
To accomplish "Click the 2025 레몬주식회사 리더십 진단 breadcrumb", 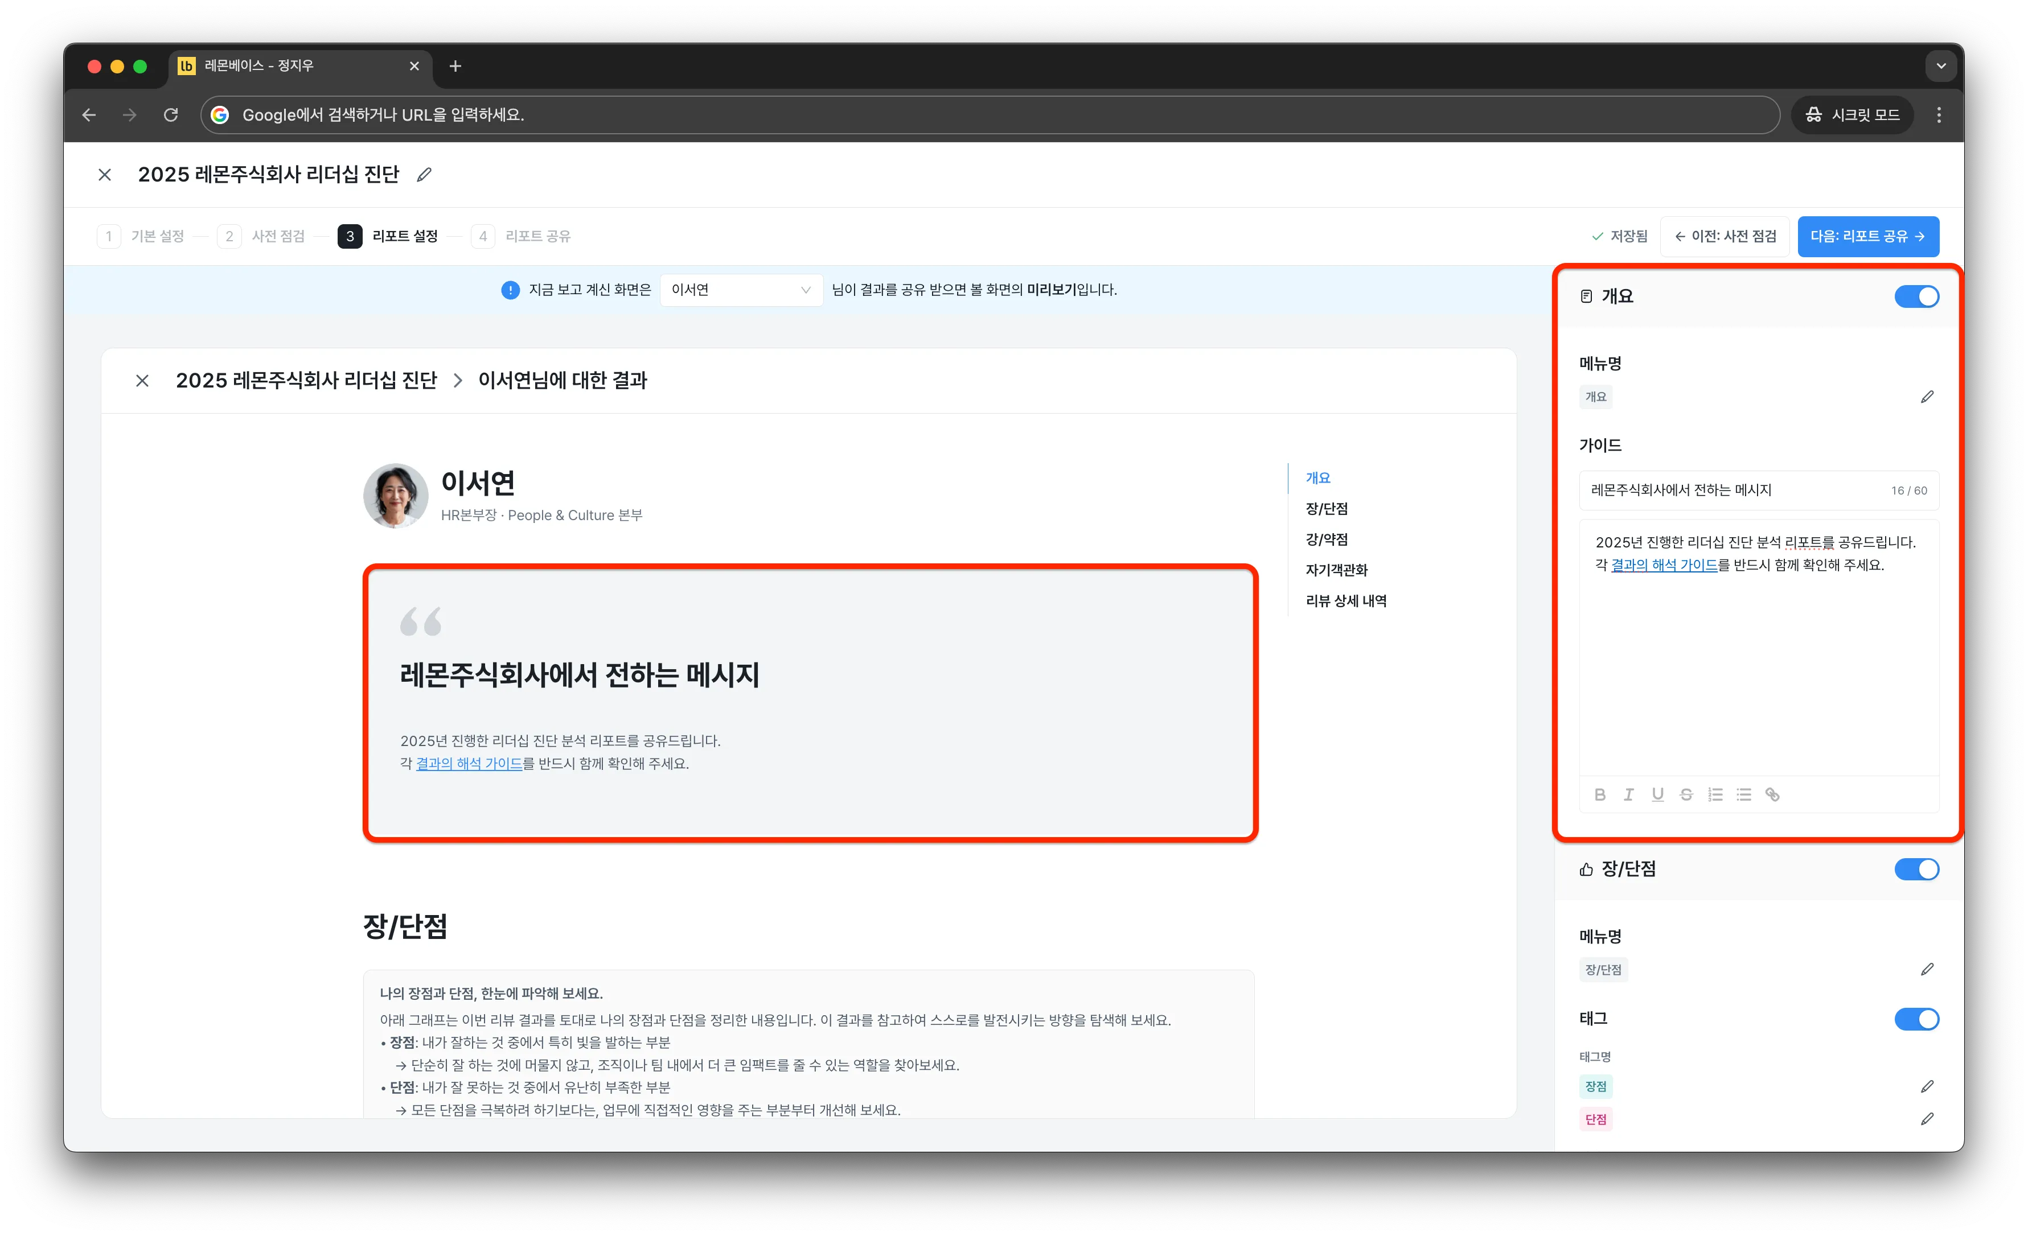I will coord(306,380).
